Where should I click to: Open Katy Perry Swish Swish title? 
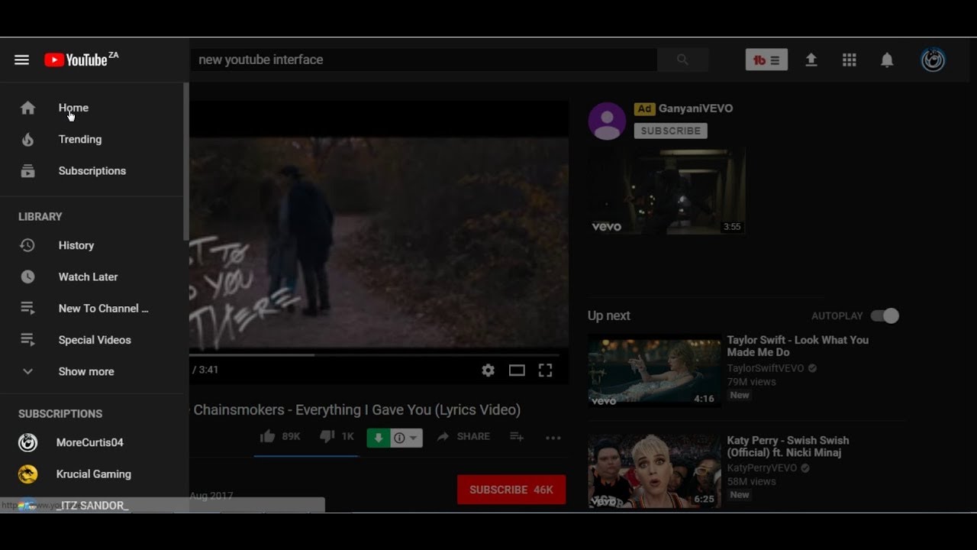(788, 446)
